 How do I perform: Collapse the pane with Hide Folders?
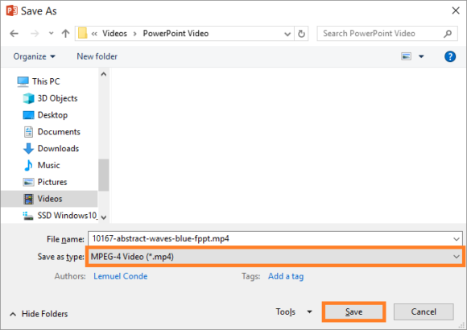click(x=39, y=314)
